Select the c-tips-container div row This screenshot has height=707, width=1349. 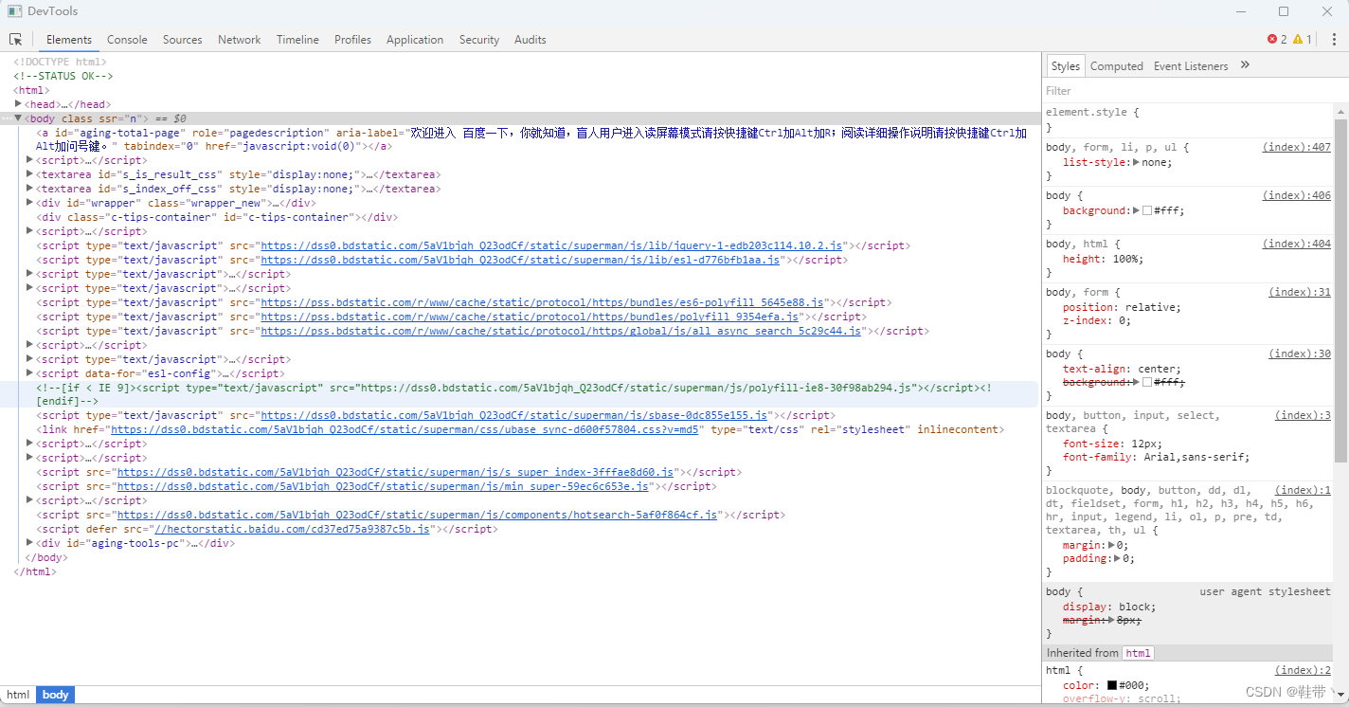tap(520, 217)
